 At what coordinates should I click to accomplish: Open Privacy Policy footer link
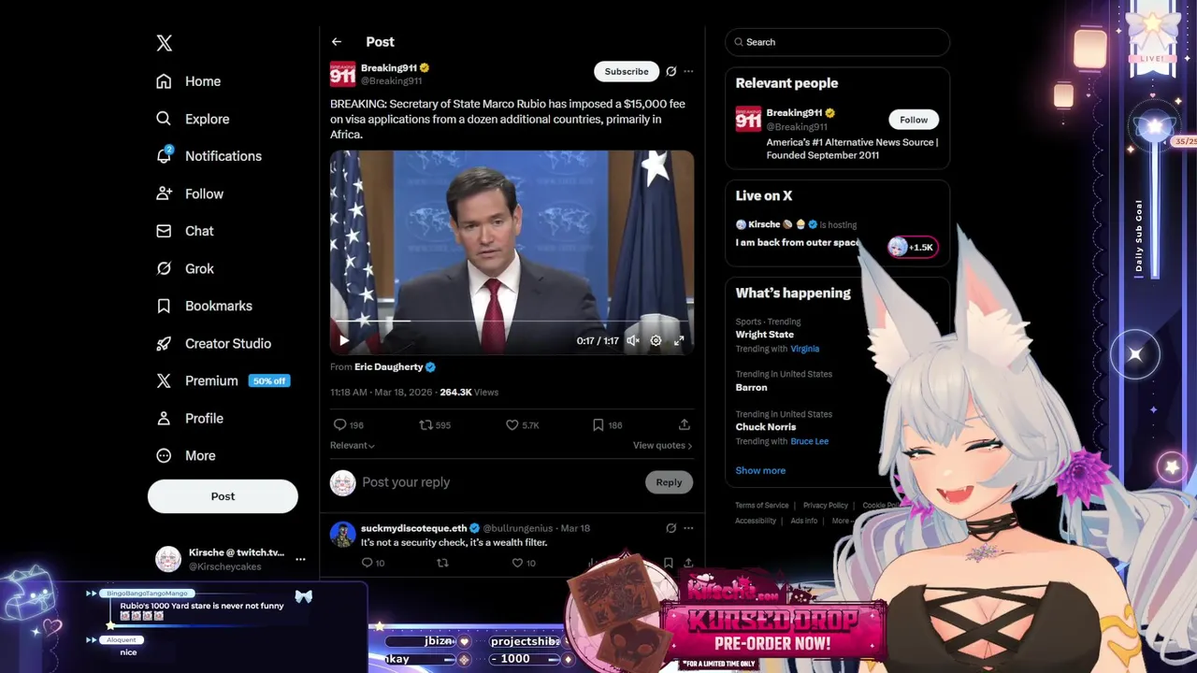(x=825, y=506)
